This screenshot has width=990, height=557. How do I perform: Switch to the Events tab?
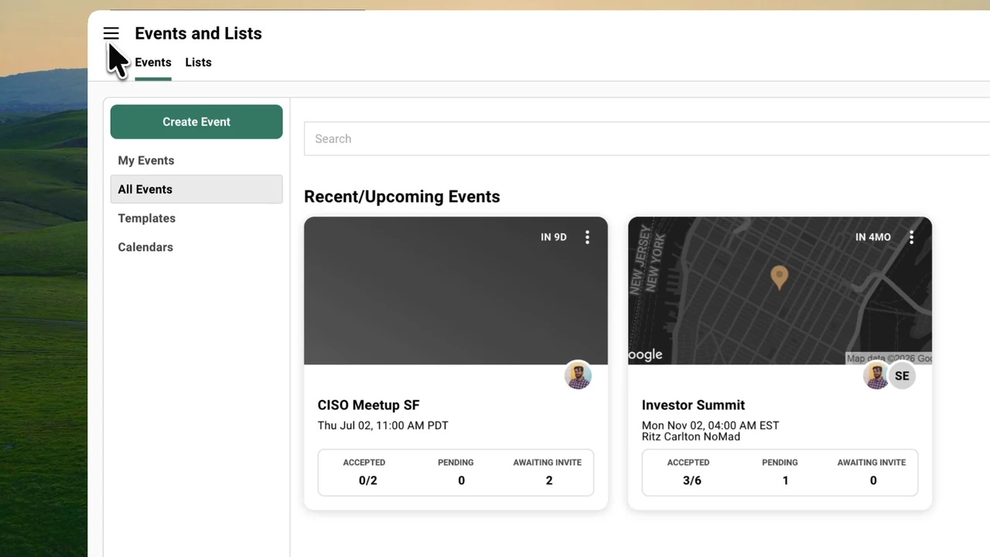click(153, 63)
